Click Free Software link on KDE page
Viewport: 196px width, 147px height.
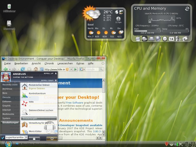pyautogui.click(x=74, y=103)
